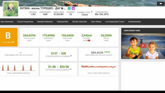Image resolution: width=165 pixels, height=93 pixels.
Task: Click the Mar 12th, 2016 creation date
Action: pyautogui.click(x=102, y=14)
